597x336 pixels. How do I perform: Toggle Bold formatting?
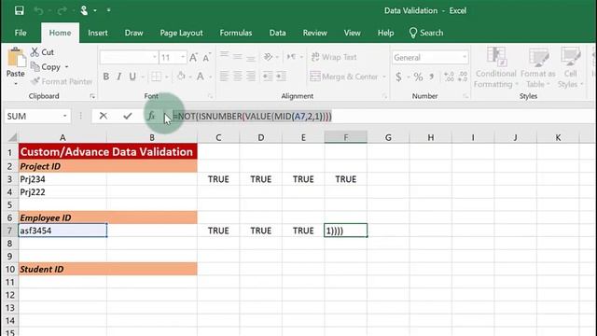tap(105, 77)
